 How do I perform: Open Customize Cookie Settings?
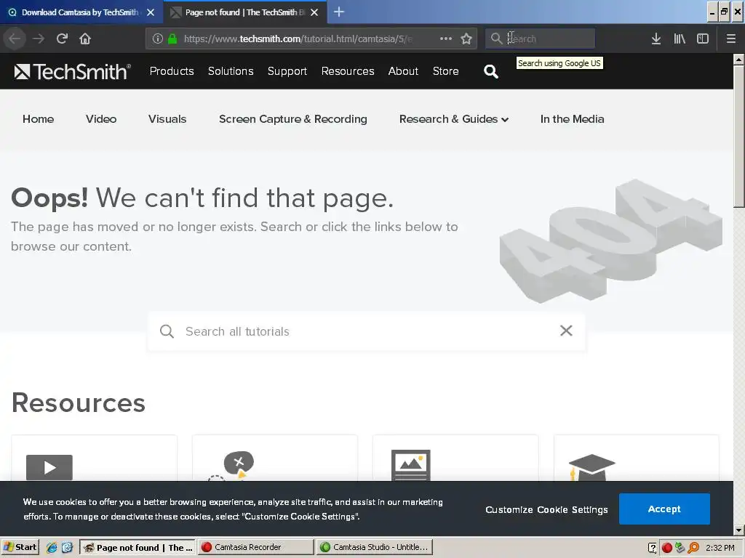[x=546, y=509]
